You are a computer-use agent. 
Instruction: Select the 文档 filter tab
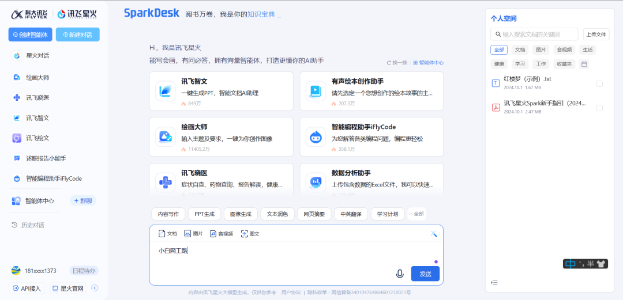tap(520, 50)
